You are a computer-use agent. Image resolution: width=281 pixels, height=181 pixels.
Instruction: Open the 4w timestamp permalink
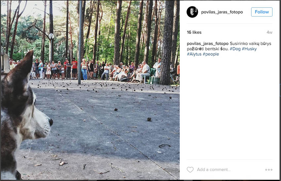coord(269,32)
